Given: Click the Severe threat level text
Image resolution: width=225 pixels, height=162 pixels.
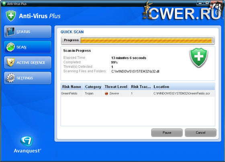Looking at the screenshot, I should 114,93.
